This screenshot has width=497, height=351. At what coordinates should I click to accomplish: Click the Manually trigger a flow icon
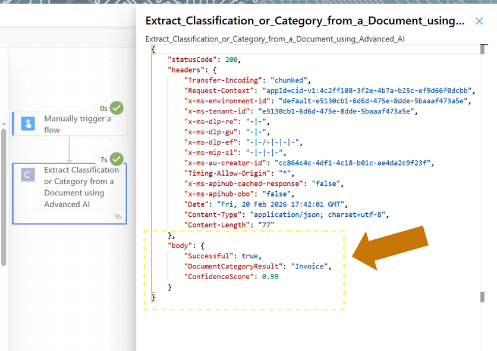pyautogui.click(x=28, y=124)
